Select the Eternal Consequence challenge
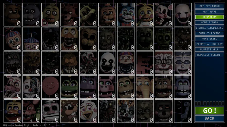 pos(210,28)
